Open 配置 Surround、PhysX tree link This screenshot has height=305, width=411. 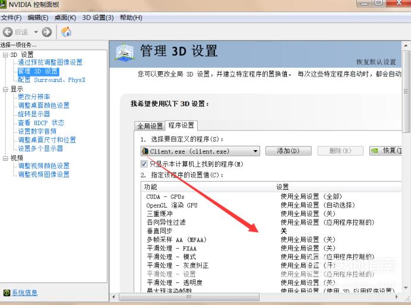click(52, 80)
